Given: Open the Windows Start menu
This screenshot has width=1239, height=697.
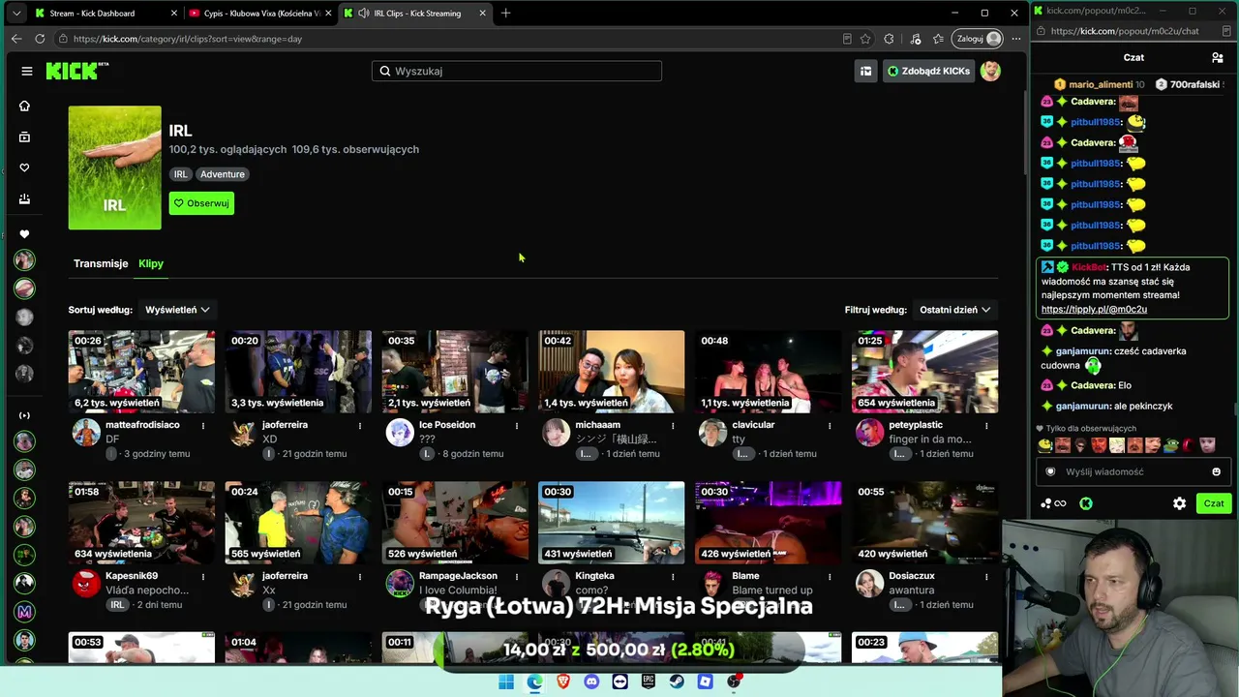Looking at the screenshot, I should [x=506, y=682].
